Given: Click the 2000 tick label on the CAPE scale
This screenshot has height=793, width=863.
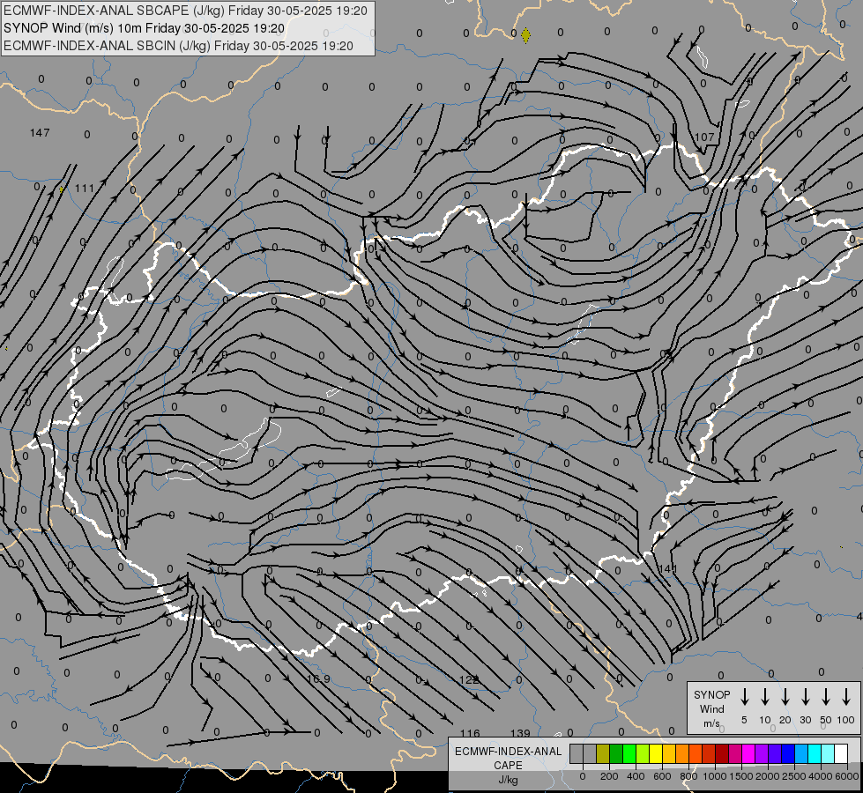Looking at the screenshot, I should point(768,776).
